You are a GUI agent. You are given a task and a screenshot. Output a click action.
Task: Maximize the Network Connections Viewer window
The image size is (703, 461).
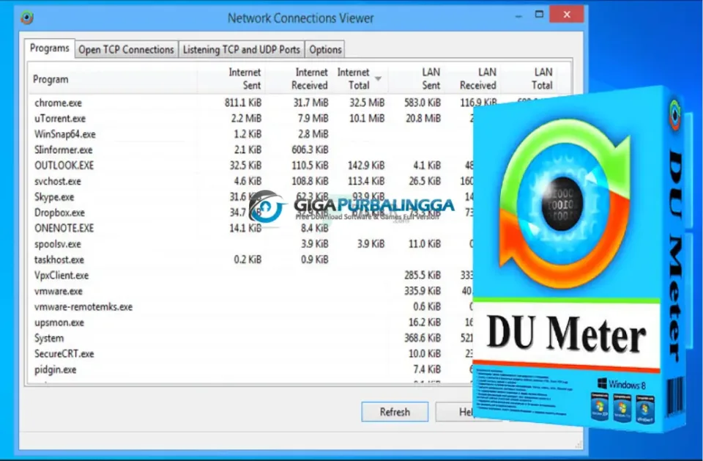click(540, 15)
